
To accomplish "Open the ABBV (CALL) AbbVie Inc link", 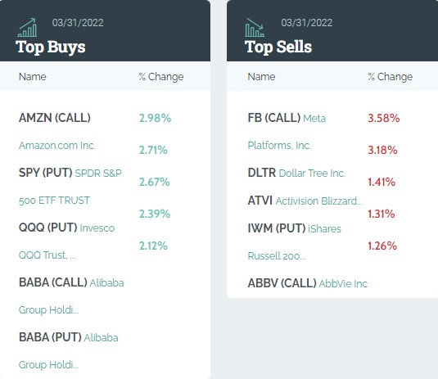I will coord(308,283).
